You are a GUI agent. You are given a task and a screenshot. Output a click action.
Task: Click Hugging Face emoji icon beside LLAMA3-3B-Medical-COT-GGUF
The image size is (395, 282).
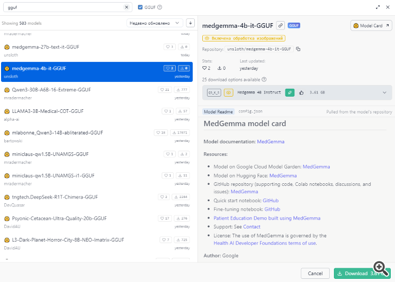(7, 111)
